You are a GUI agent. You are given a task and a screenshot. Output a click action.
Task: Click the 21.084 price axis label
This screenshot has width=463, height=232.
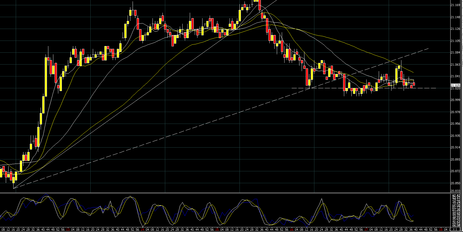[455, 52]
